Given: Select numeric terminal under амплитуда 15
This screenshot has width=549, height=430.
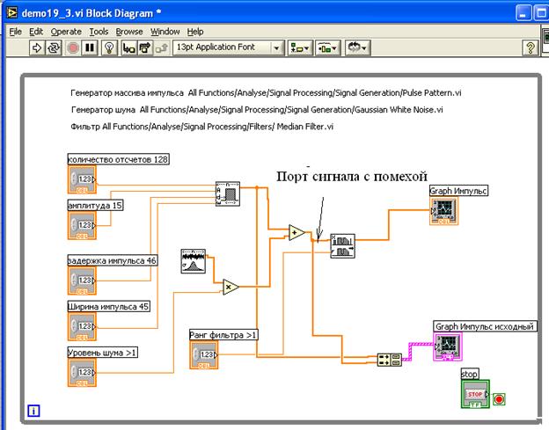Looking at the screenshot, I should [82, 225].
